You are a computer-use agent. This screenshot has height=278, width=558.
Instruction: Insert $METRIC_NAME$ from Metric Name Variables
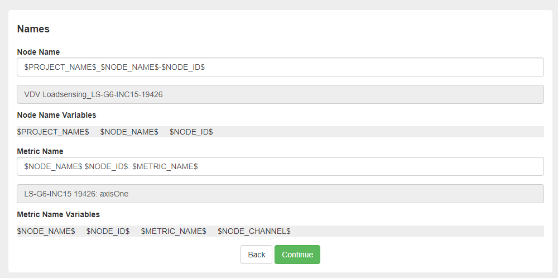(x=174, y=231)
